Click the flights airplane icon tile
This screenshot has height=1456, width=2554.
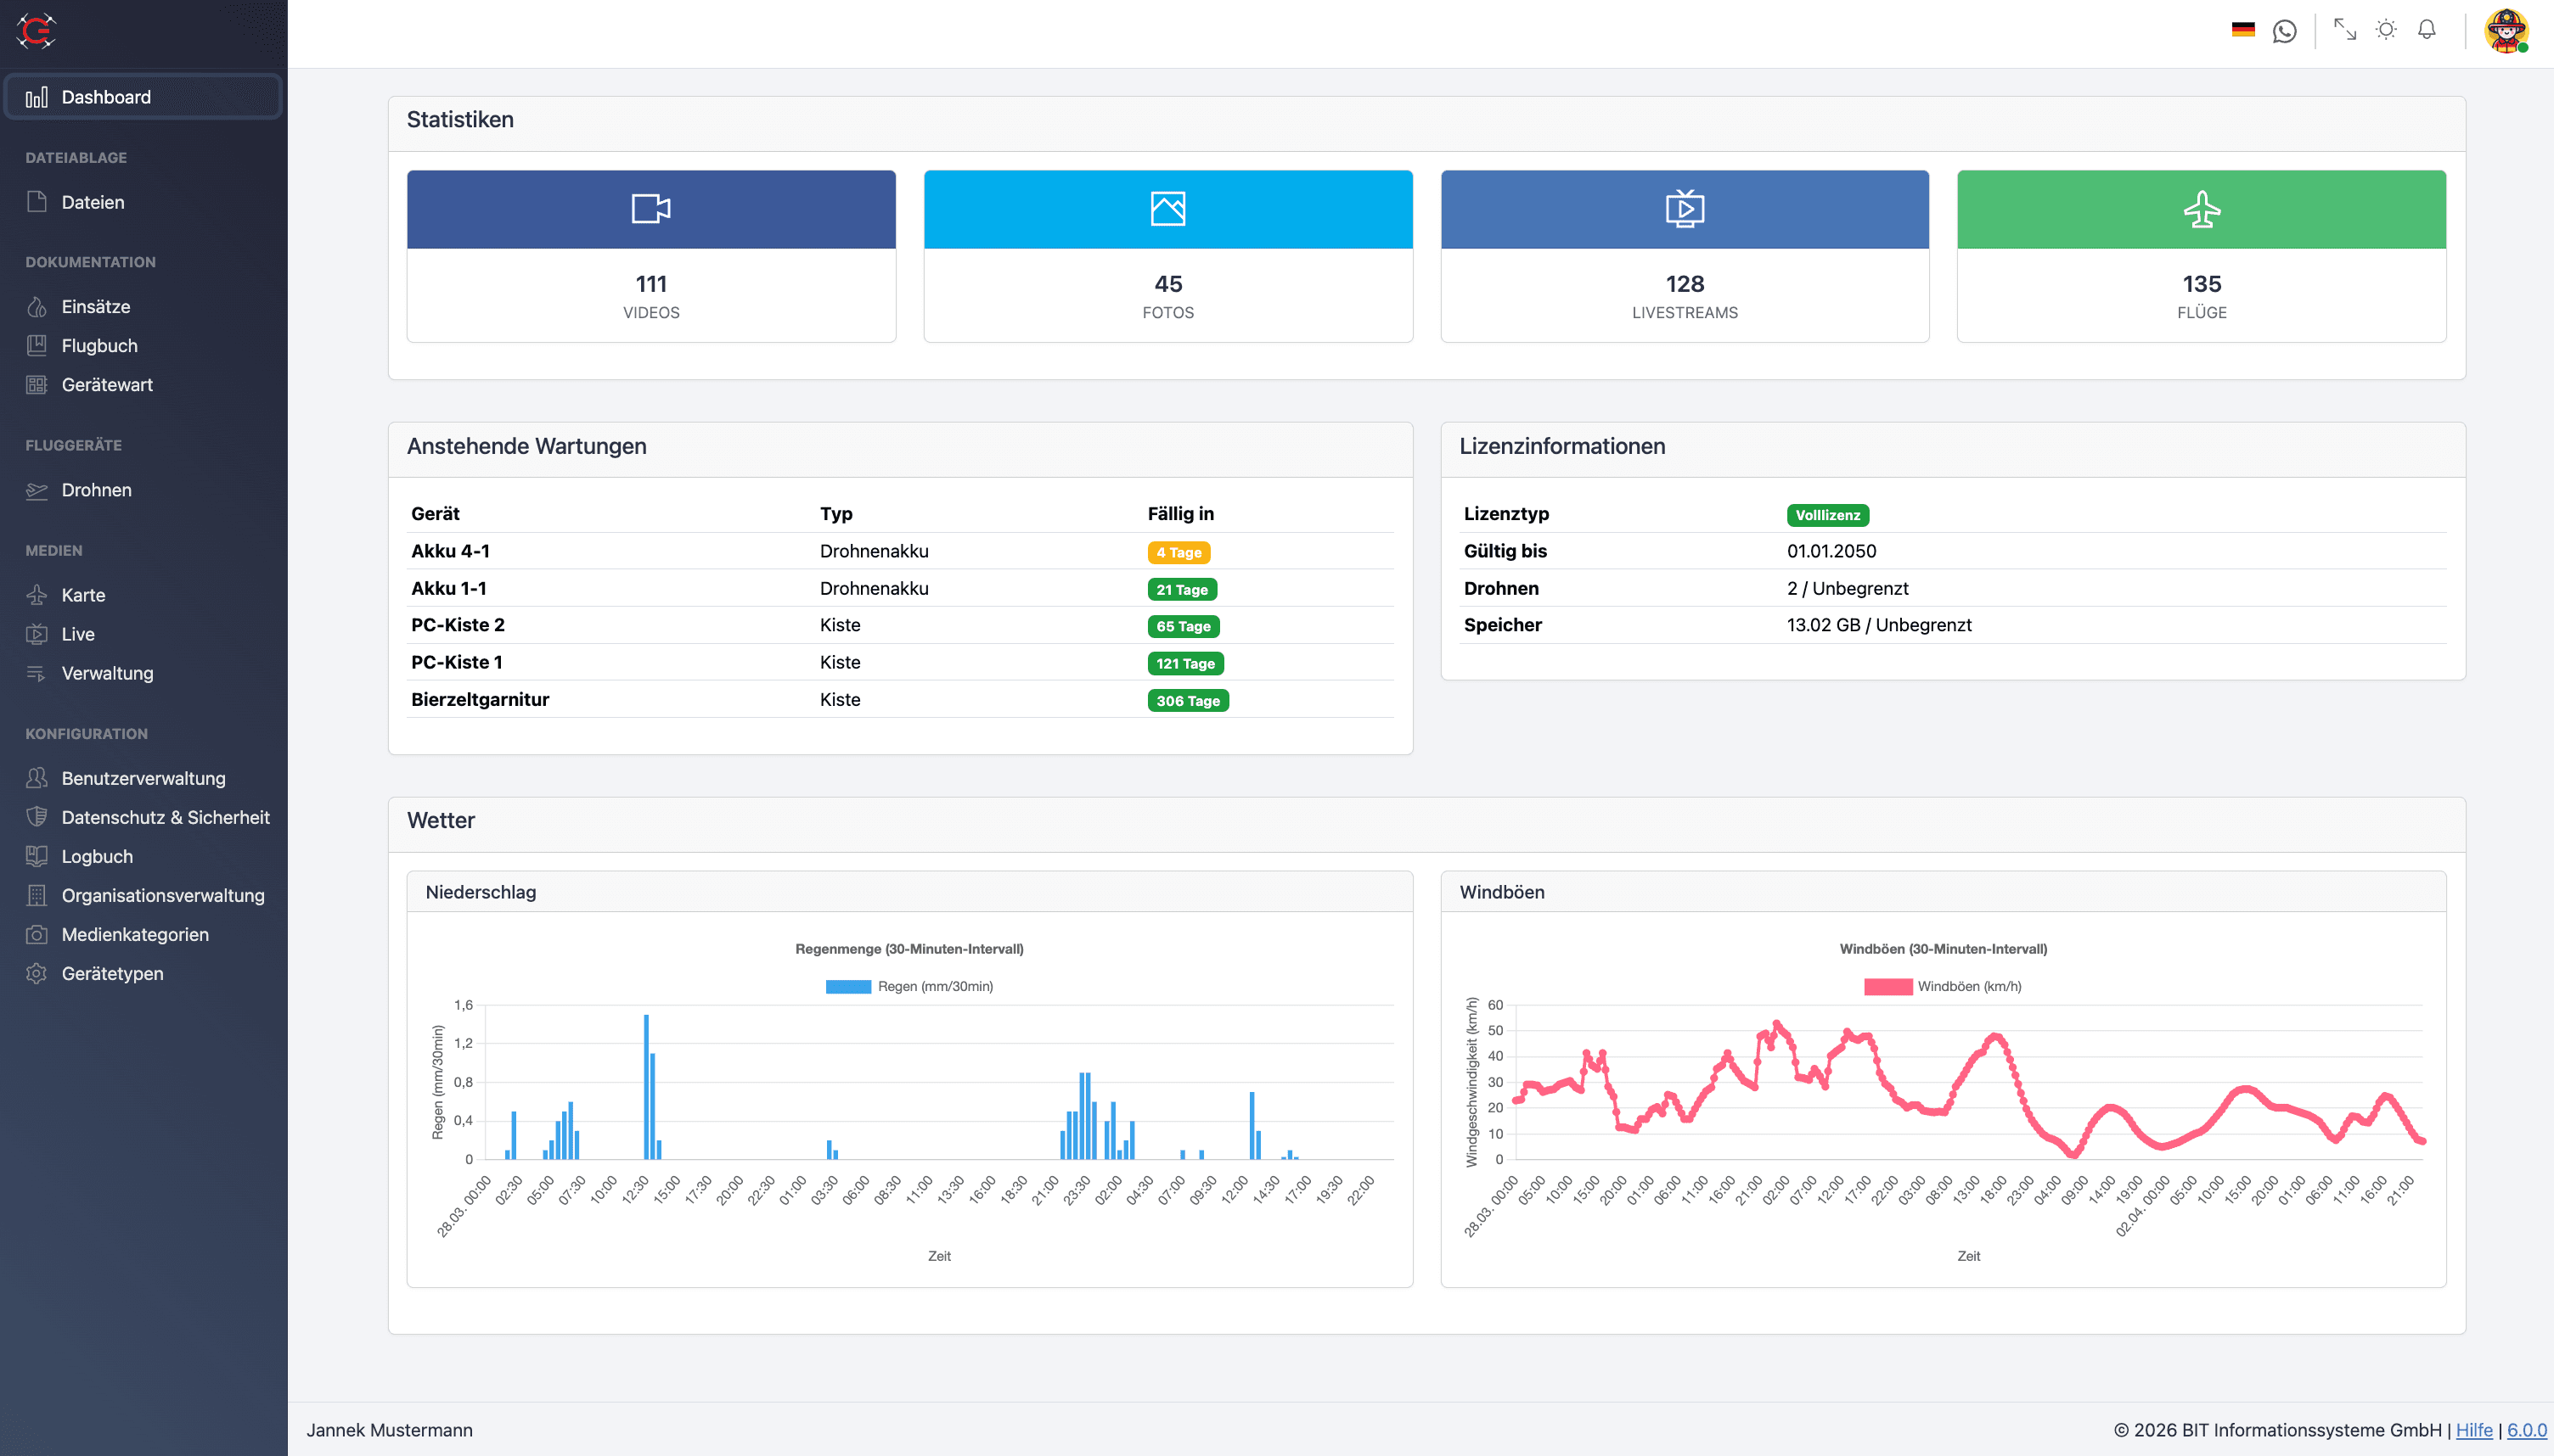click(x=2201, y=208)
